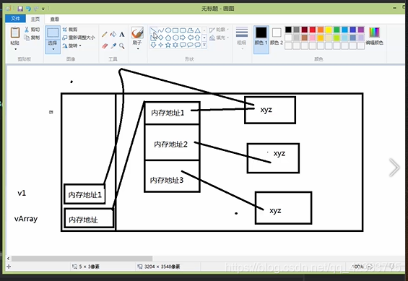The image size is (408, 281).
Task: Select the Line shape
Action: tap(153, 30)
